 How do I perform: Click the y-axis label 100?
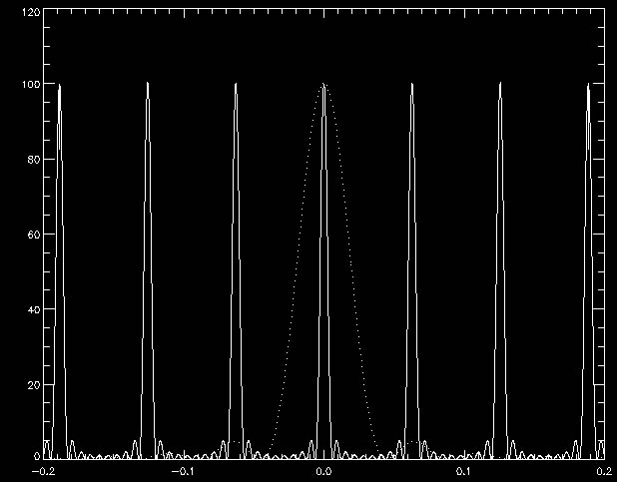click(31, 84)
